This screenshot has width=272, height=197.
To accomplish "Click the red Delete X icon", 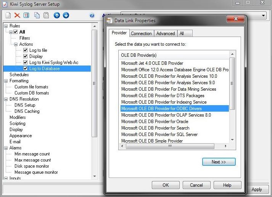I will click(x=17, y=15).
